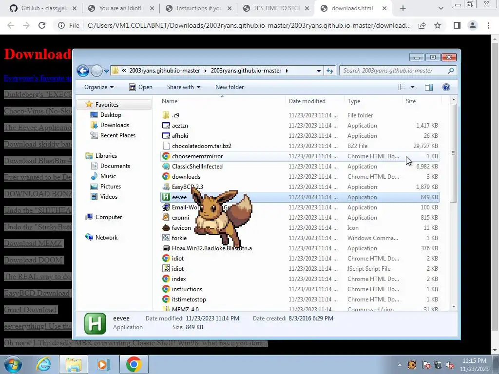Image resolution: width=499 pixels, height=374 pixels.
Task: Refresh the Explorer folder view
Action: point(330,71)
